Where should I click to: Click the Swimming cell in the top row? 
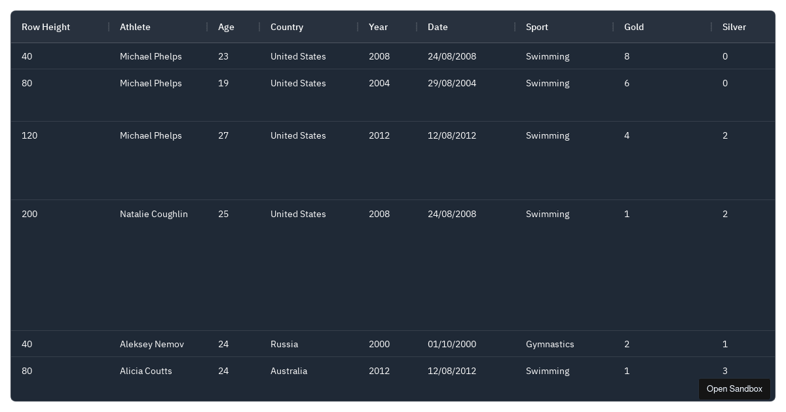click(x=548, y=56)
